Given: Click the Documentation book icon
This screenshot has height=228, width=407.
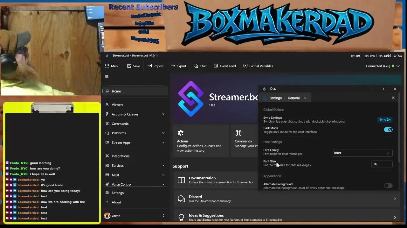Looking at the screenshot, I should click(181, 180).
